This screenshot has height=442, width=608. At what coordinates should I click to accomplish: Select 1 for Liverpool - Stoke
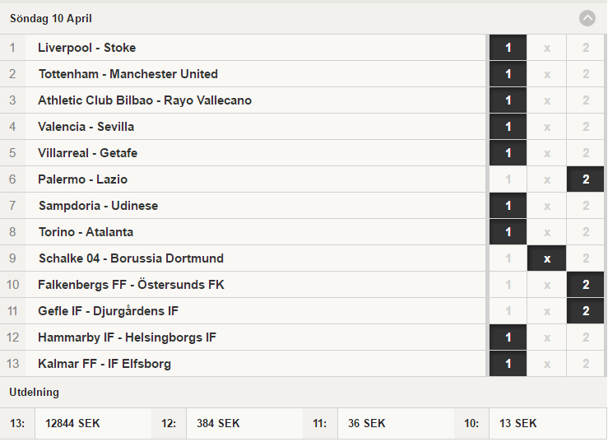[508, 48]
